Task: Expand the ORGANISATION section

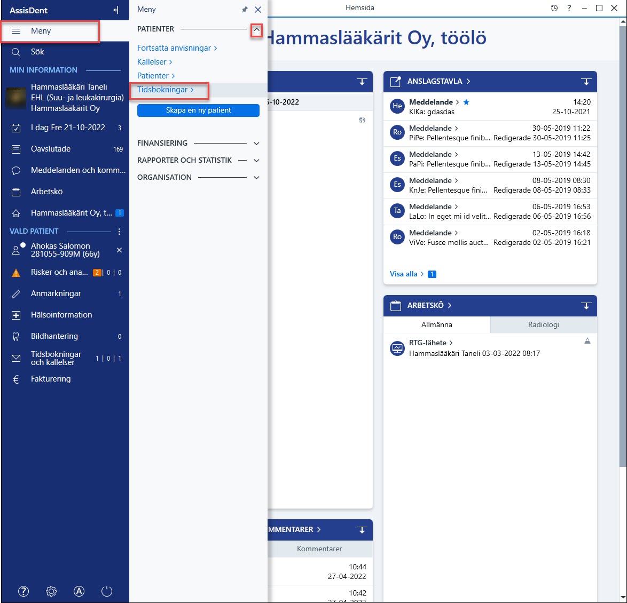Action: [257, 178]
